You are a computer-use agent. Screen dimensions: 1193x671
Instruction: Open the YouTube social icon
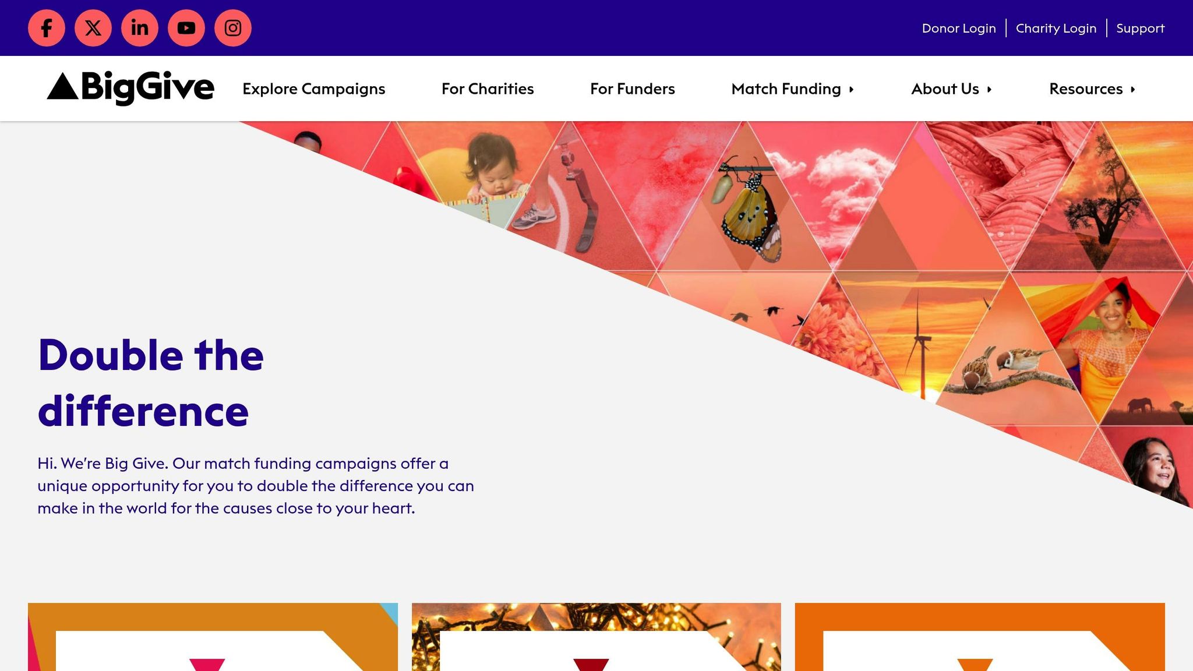[186, 28]
